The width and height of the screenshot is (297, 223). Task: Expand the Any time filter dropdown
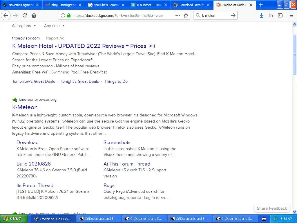54,26
